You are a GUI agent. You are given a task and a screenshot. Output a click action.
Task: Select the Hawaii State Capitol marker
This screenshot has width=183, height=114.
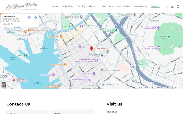(102, 70)
